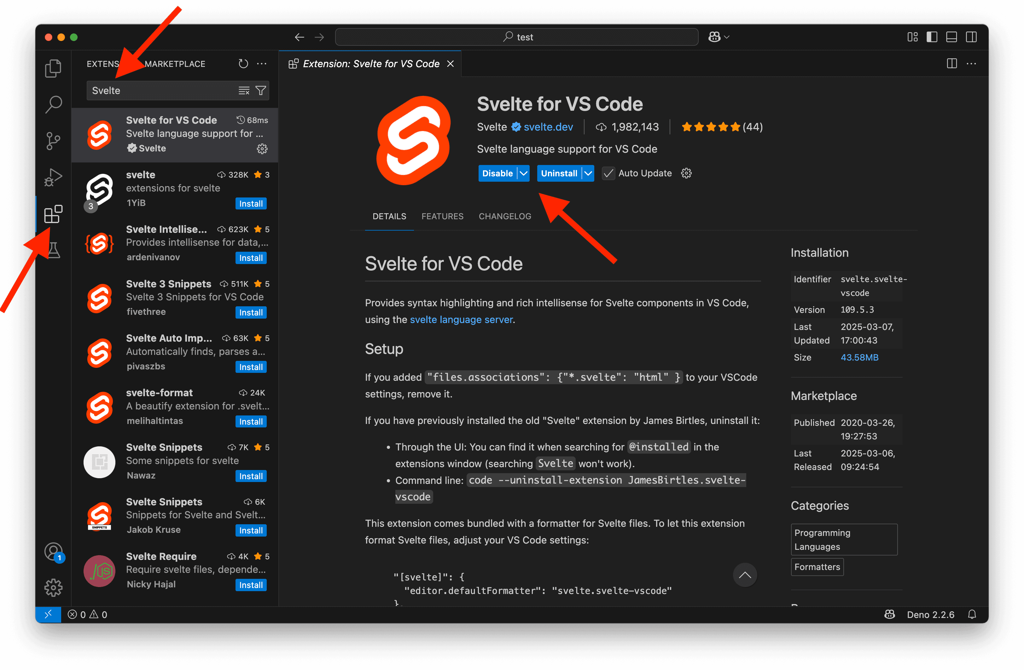Open the Copilot menu in title bar
The image size is (1024, 670).
[x=719, y=37]
